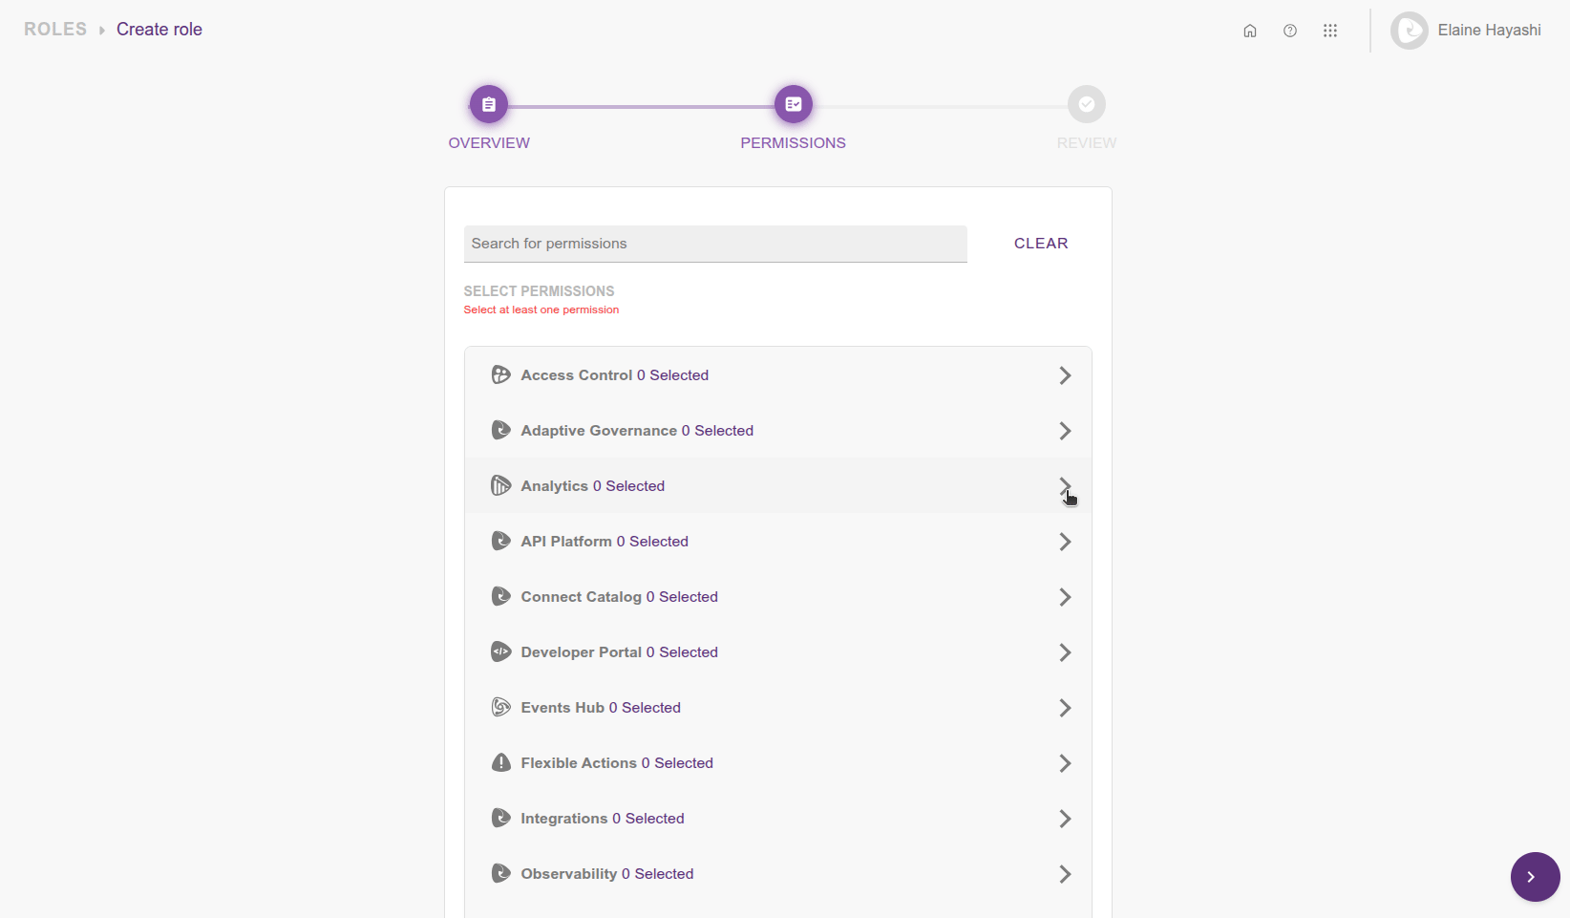The height and width of the screenshot is (918, 1570).
Task: Click the Adaptive Governance category icon
Action: (x=500, y=430)
